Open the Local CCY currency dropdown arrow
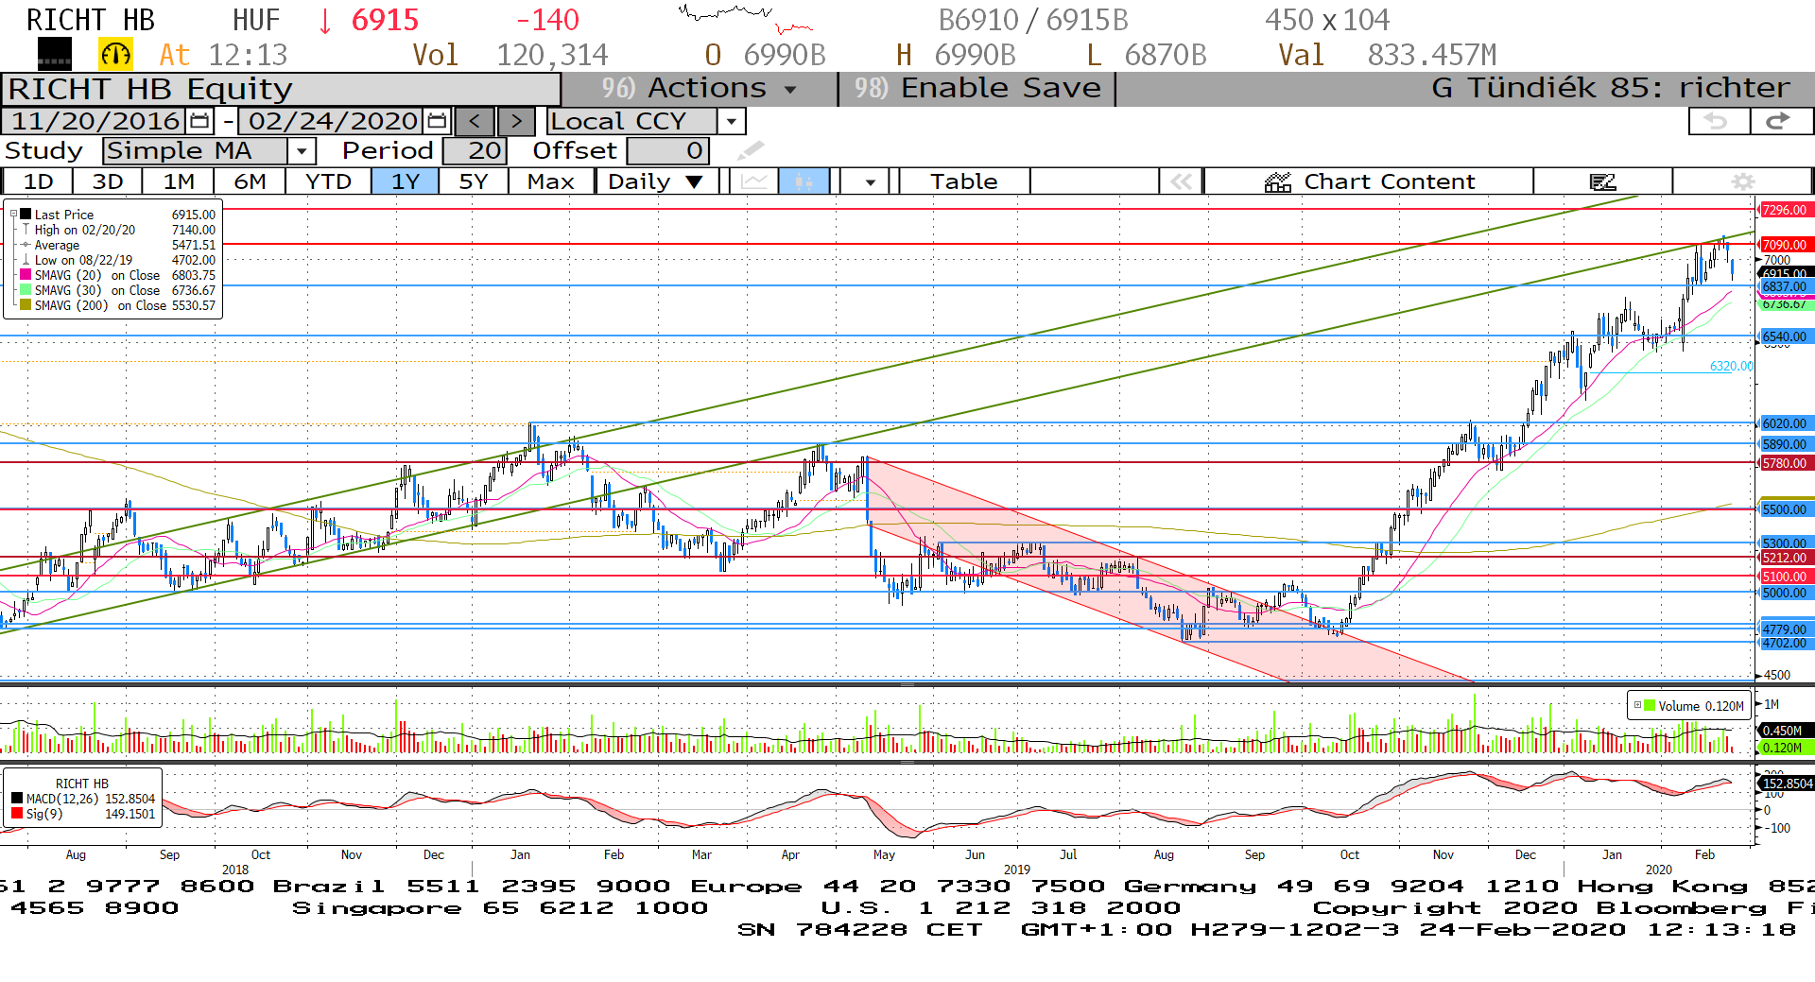Image resolution: width=1815 pixels, height=982 pixels. point(731,121)
